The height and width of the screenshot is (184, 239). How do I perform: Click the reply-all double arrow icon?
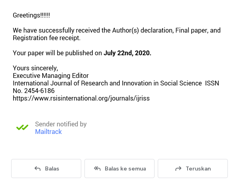pos(97,169)
